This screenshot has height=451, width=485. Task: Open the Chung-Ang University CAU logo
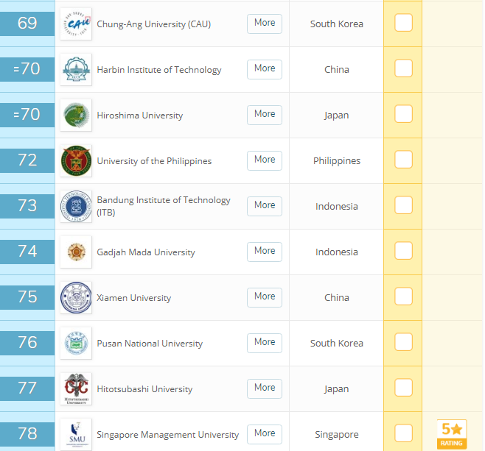[x=76, y=24]
